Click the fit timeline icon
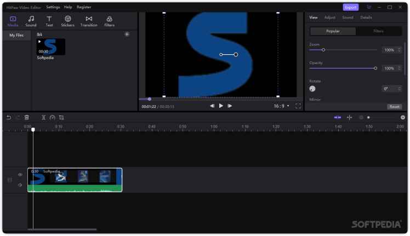 [x=349, y=118]
